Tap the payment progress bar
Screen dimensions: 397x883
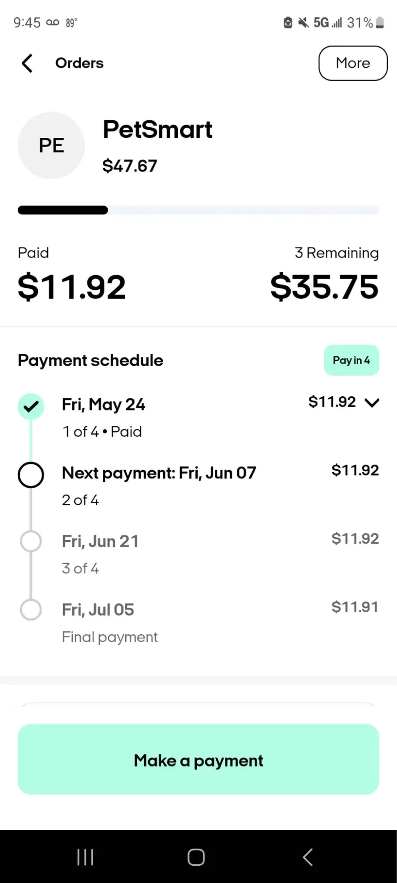click(198, 210)
